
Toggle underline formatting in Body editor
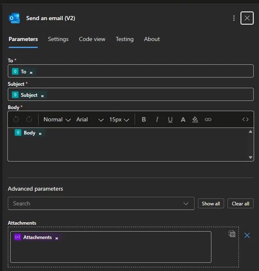click(170, 119)
